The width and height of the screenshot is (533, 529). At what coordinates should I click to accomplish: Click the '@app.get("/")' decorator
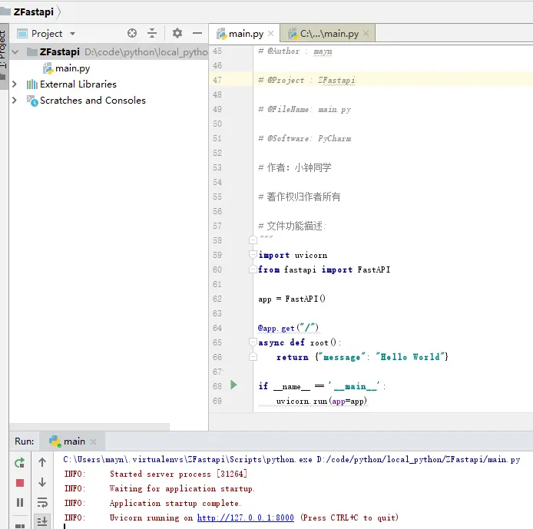click(x=288, y=328)
